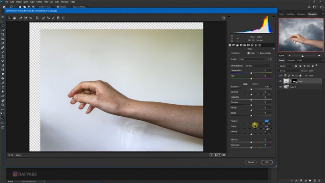Open the Effects fx panel icon
Image resolution: width=325 pixels, height=183 pixels.
pos(252,45)
